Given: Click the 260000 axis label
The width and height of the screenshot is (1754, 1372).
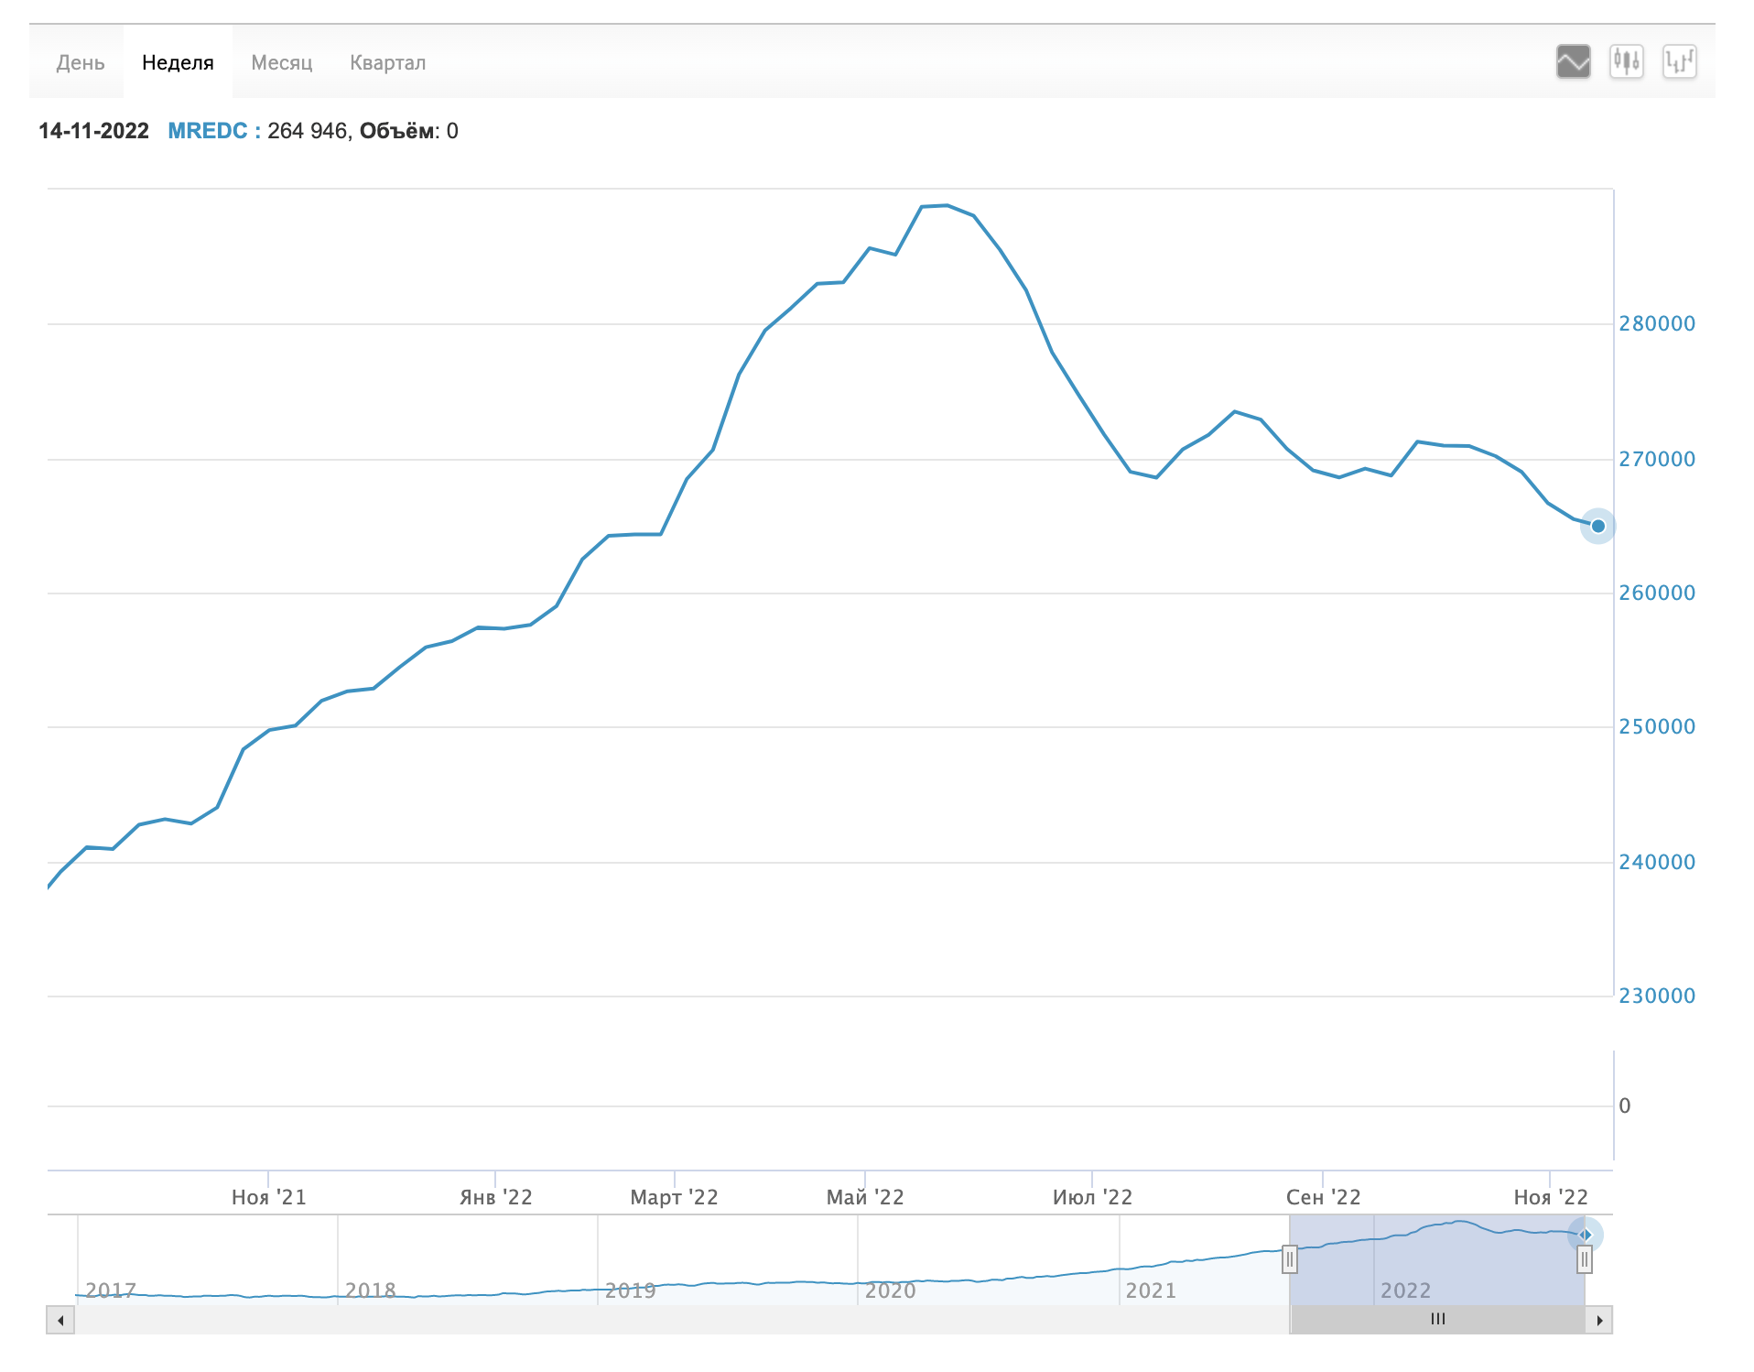Looking at the screenshot, I should [x=1657, y=593].
